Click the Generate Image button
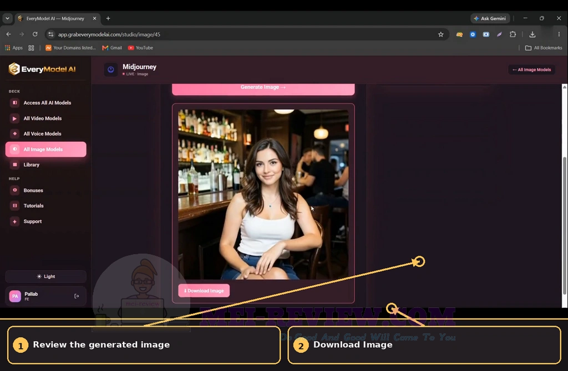This screenshot has width=568, height=371. tap(263, 89)
